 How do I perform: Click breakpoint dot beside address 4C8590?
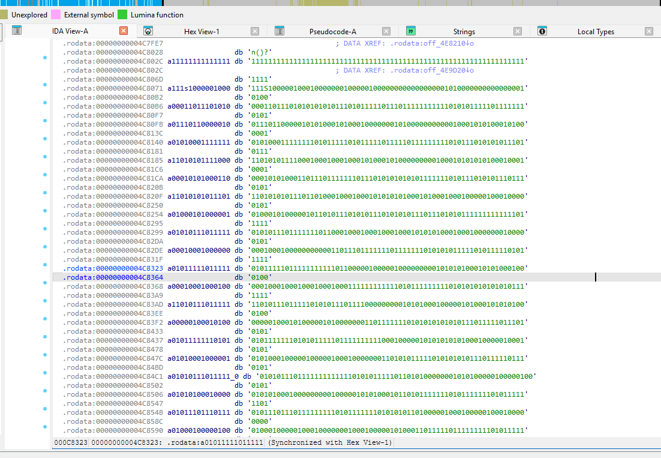pyautogui.click(x=45, y=427)
